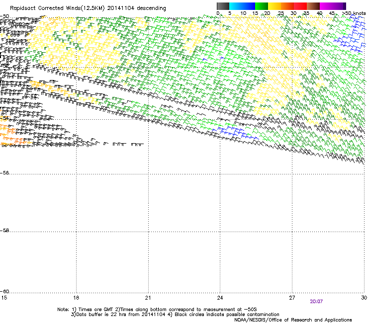The width and height of the screenshot is (368, 323).
Task: Click the '30' longitude label on the bottom axis
Action: (364, 298)
